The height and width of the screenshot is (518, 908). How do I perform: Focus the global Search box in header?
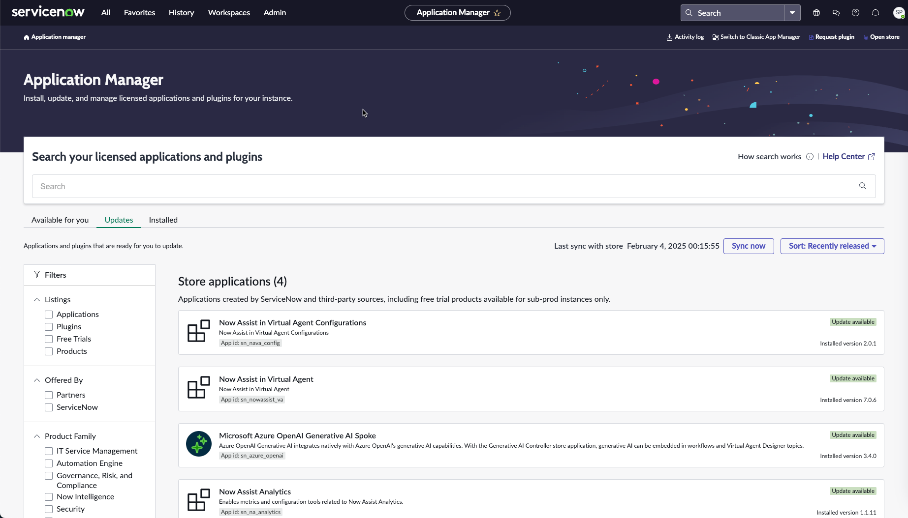click(x=732, y=13)
